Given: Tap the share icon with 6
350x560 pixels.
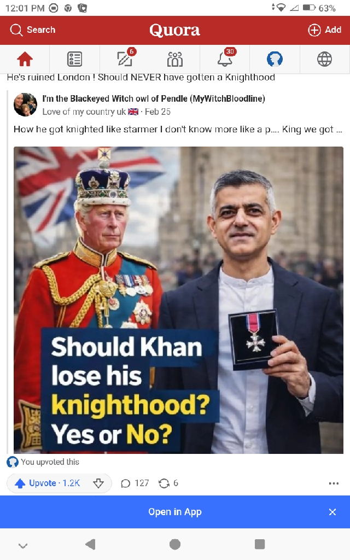Looking at the screenshot, I should click(168, 483).
